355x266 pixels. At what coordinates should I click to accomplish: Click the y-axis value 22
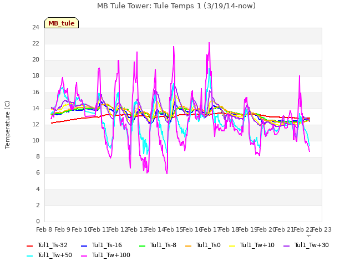(x=35, y=44)
